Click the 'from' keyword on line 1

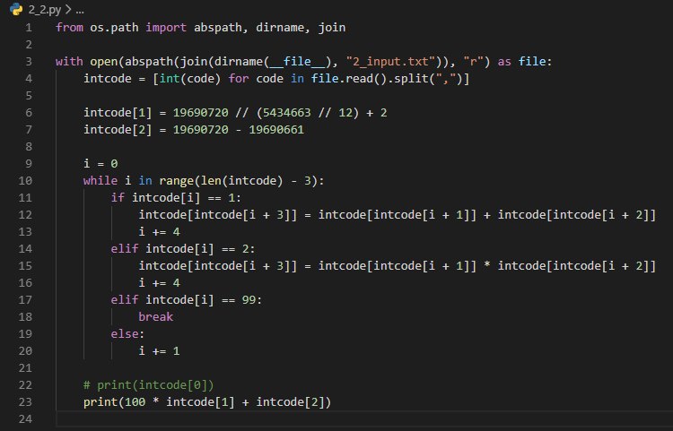pos(69,28)
